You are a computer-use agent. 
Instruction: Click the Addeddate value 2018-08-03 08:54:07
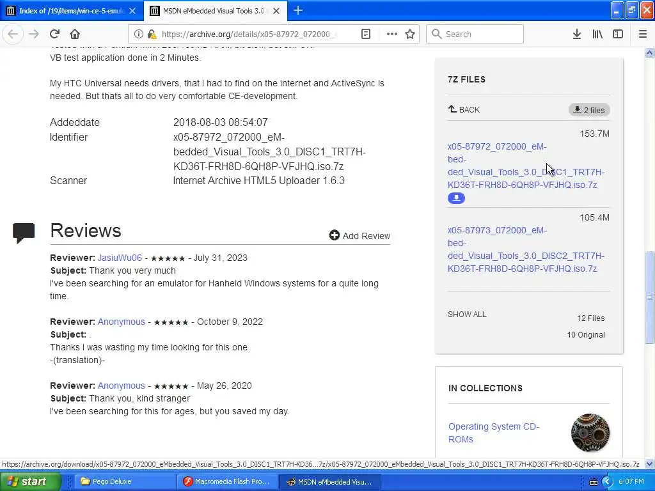(x=220, y=122)
